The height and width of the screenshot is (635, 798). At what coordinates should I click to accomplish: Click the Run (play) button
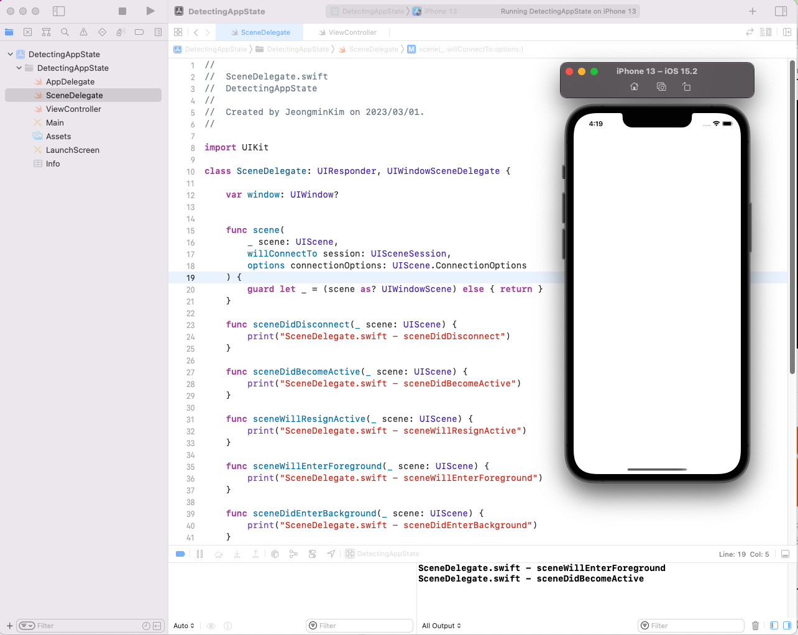150,11
